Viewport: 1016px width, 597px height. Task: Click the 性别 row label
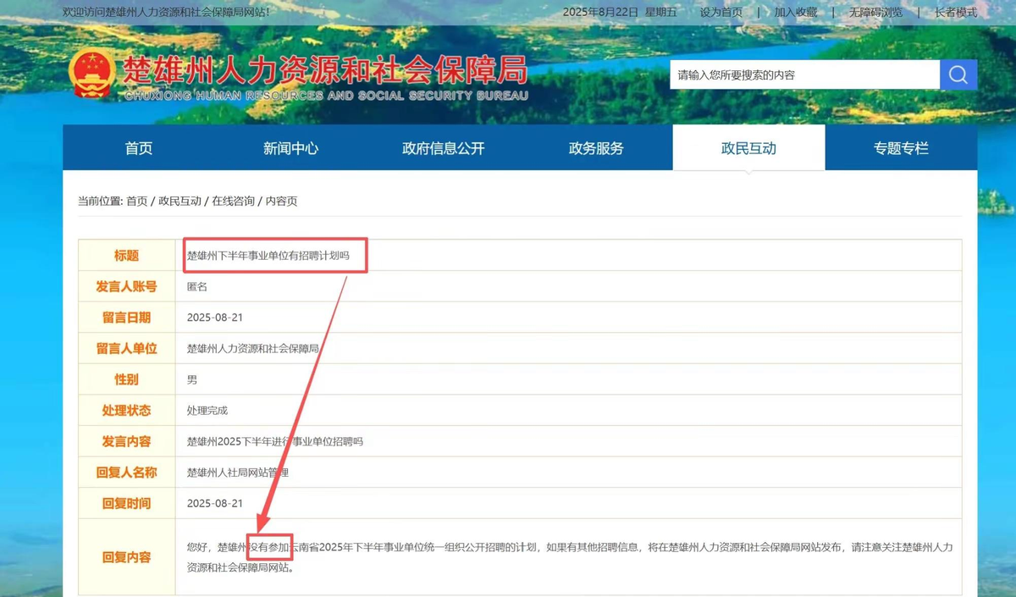127,379
